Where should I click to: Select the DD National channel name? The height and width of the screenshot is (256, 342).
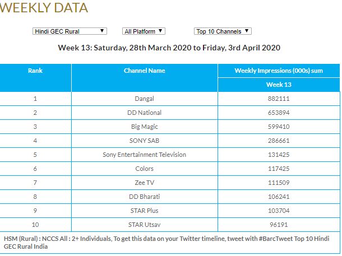(x=144, y=113)
